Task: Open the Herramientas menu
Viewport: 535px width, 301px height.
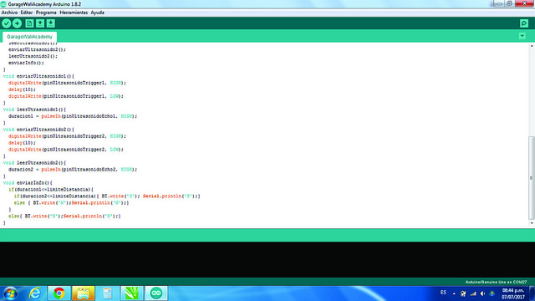Action: (74, 13)
